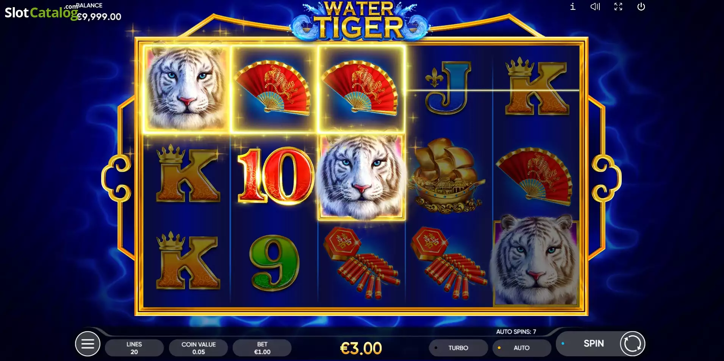This screenshot has height=361, width=724.
Task: Click the green 9 symbol
Action: pos(274,263)
